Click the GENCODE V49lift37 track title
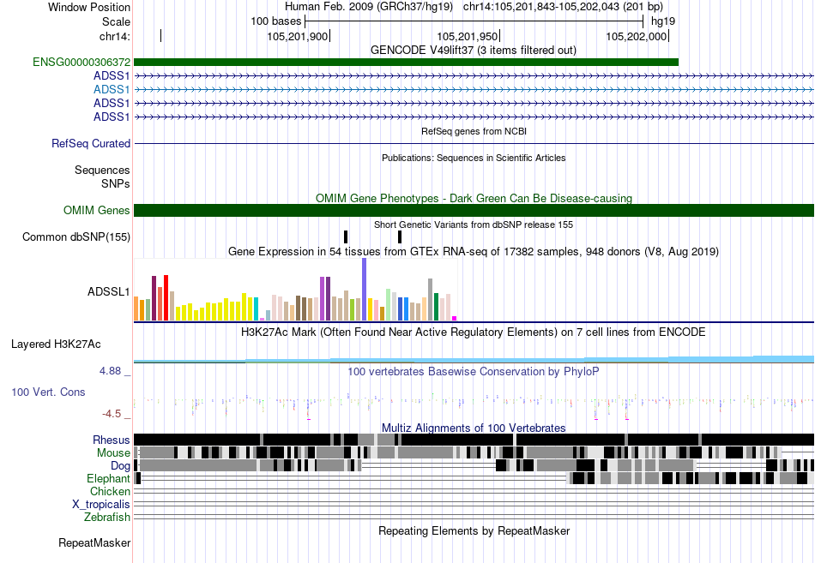The height and width of the screenshot is (563, 815). 473,51
